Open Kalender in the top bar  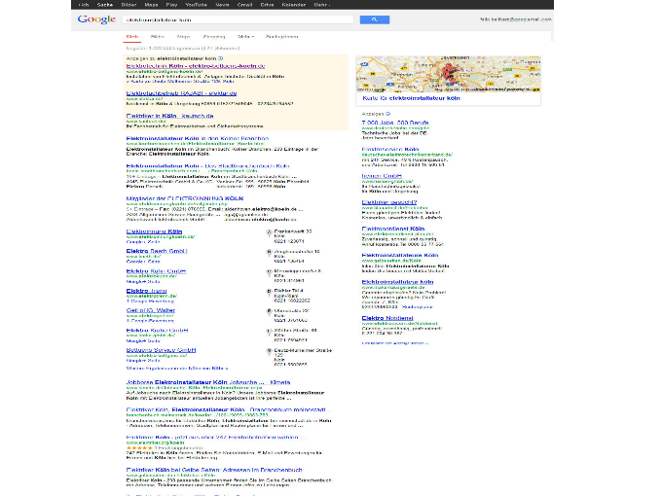(293, 5)
